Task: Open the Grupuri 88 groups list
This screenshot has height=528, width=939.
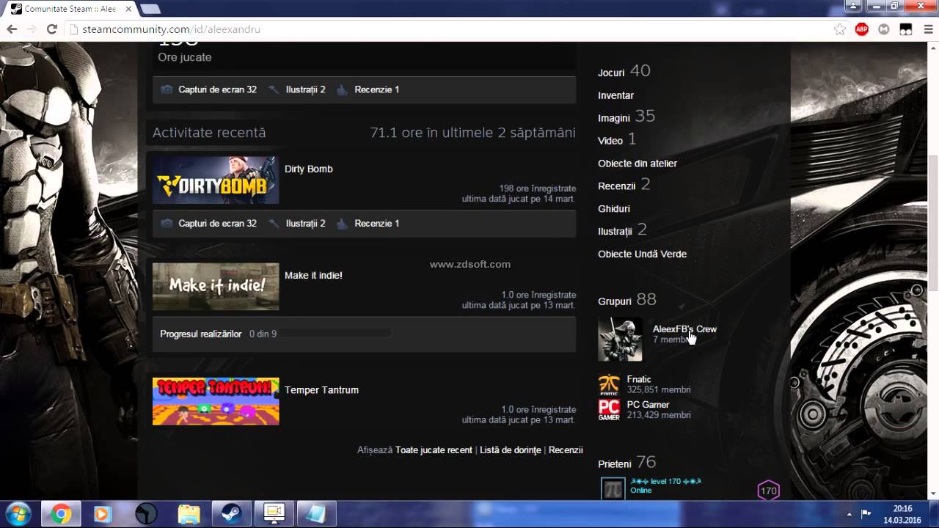Action: pyautogui.click(x=627, y=300)
